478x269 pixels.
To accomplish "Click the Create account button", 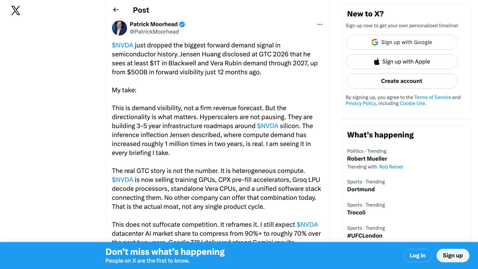I will tap(401, 81).
